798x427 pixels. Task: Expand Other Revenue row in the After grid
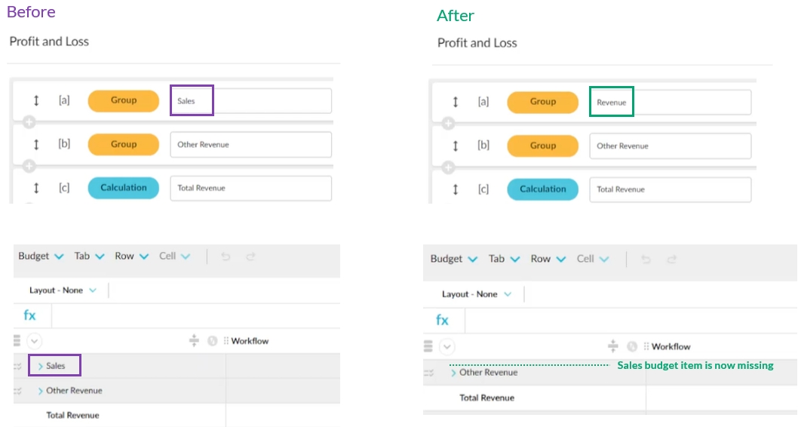(x=453, y=373)
